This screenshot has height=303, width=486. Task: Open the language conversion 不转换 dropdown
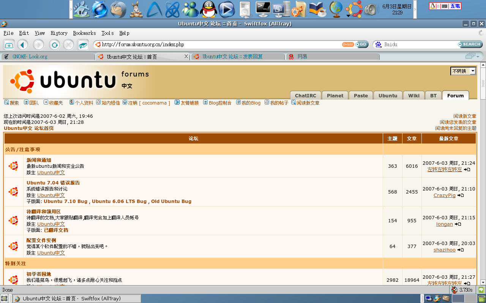click(x=463, y=71)
